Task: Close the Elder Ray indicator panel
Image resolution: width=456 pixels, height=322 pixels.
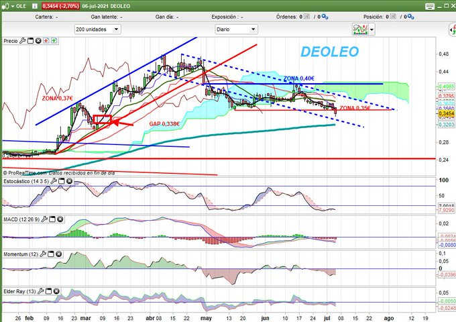Action: tap(56, 292)
